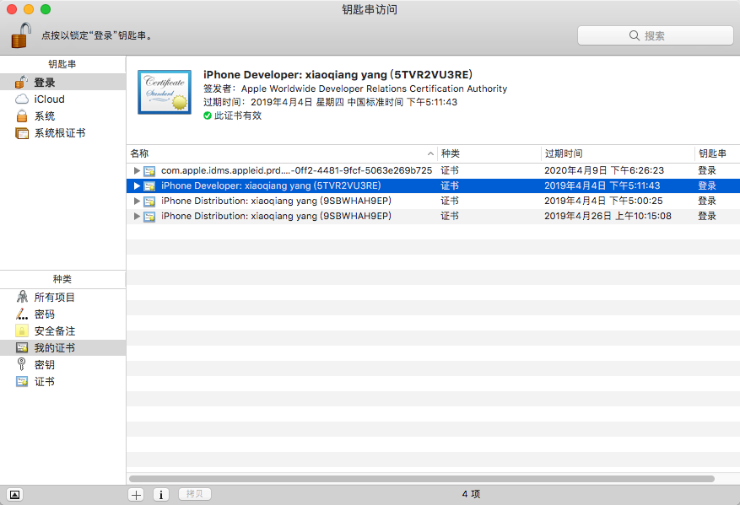Click certificate icon of Distribution row expiring 上午10:15:08
The image size is (740, 505).
click(x=149, y=217)
